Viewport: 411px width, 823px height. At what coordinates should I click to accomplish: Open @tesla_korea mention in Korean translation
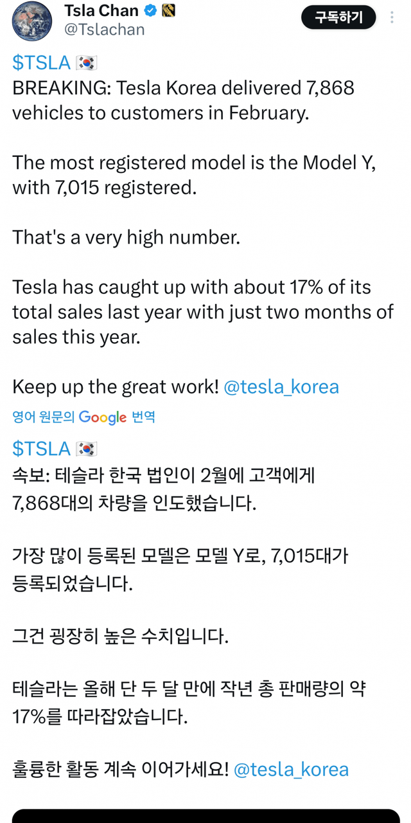point(291,770)
